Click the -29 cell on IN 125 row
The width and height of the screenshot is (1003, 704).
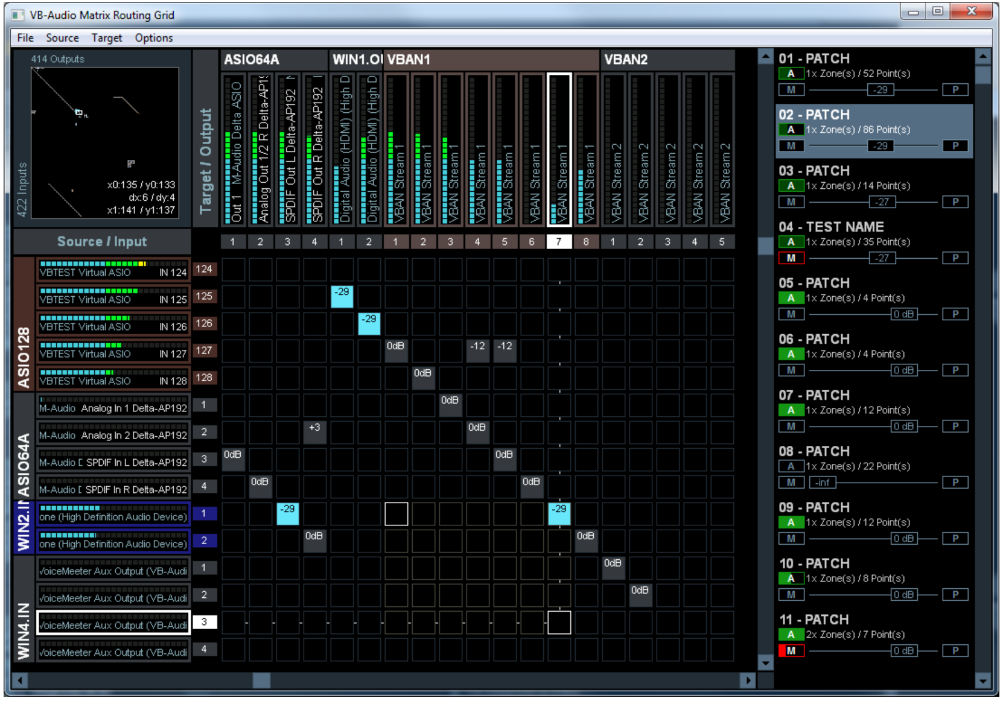pyautogui.click(x=342, y=296)
